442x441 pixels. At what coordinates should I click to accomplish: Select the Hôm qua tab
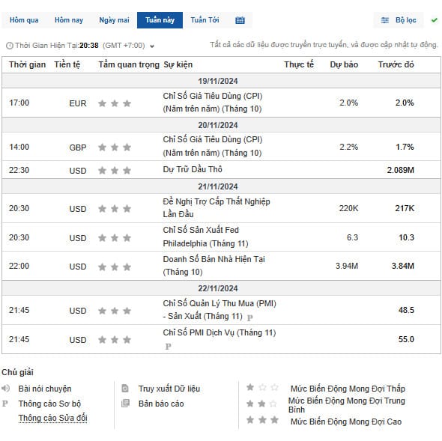click(24, 20)
